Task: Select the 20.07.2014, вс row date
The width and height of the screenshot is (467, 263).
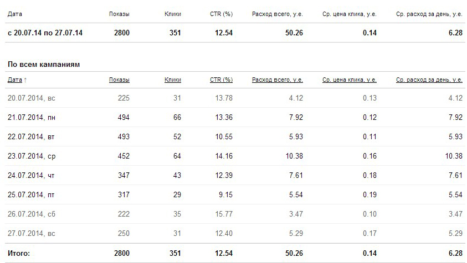Action: pos(31,98)
